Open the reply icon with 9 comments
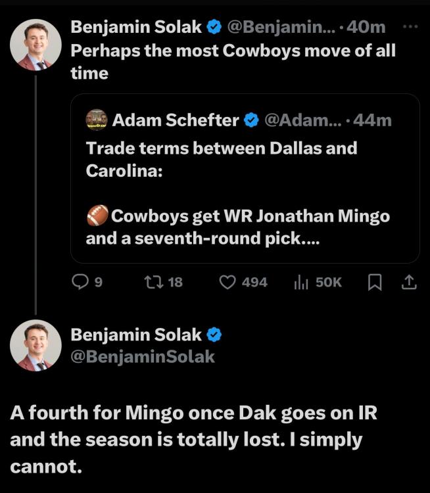 pyautogui.click(x=80, y=282)
